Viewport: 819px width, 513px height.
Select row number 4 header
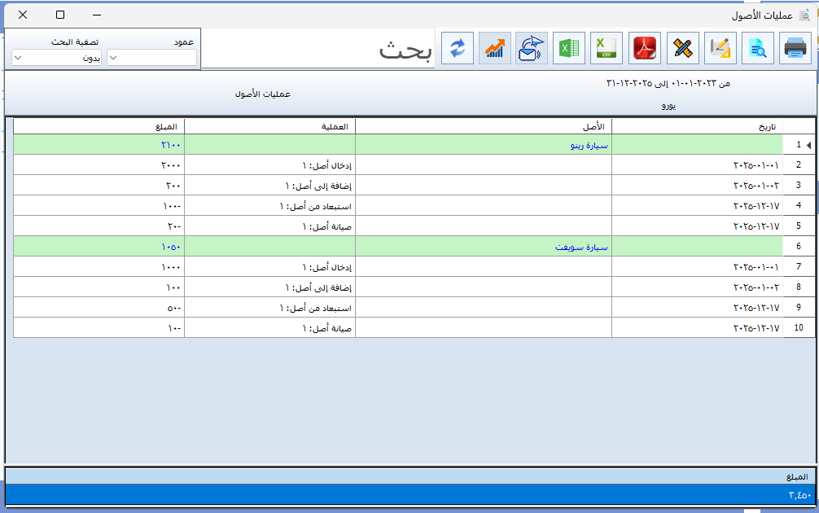coord(799,206)
